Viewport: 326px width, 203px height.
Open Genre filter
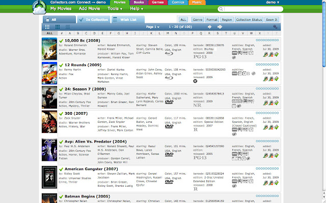(198, 20)
